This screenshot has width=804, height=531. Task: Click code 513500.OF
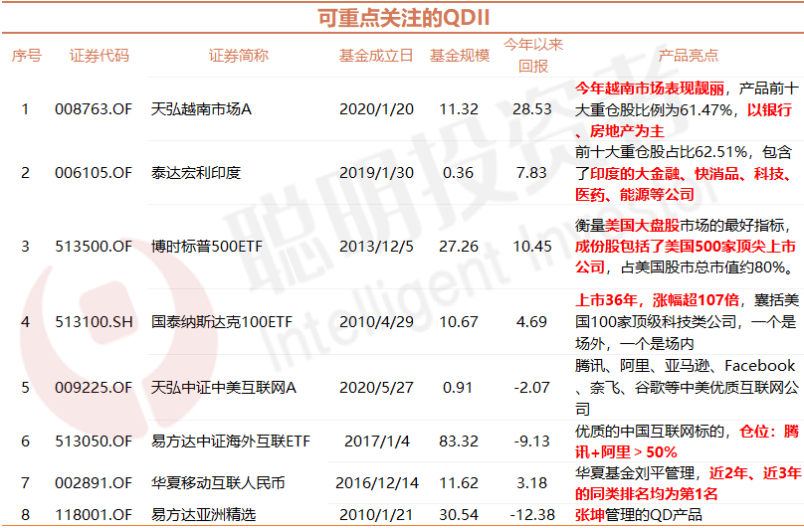coord(94,247)
